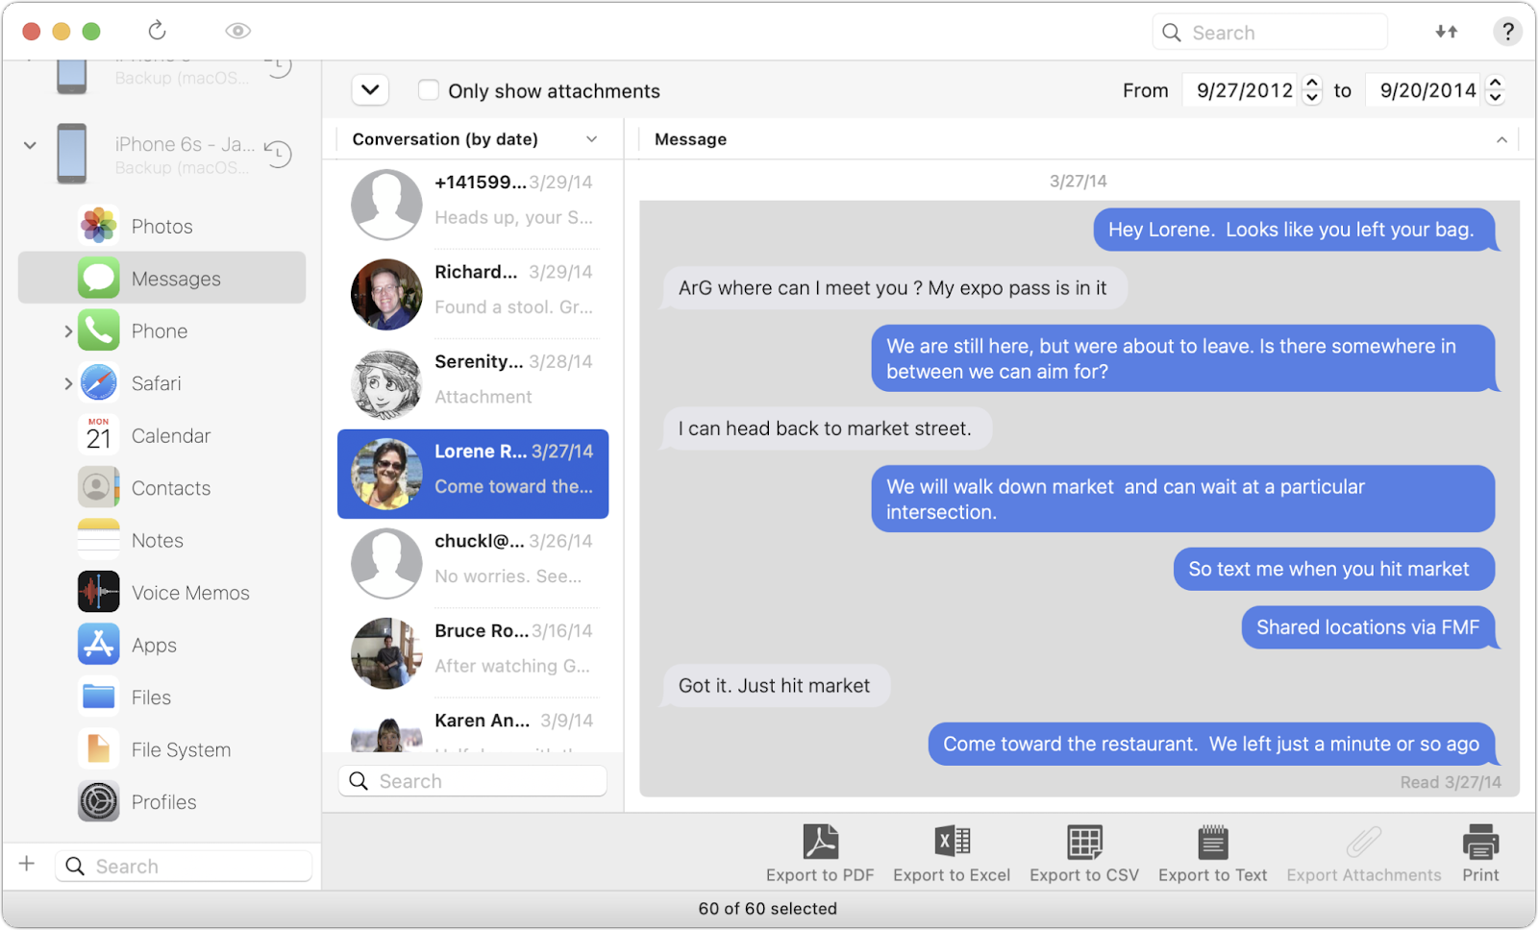Open the options dropdown chevron button
This screenshot has width=1538, height=930.
point(370,90)
